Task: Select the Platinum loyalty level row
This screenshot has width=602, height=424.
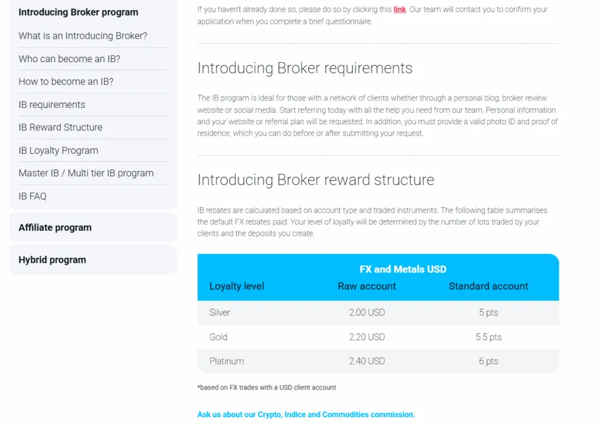Action: coord(226,361)
